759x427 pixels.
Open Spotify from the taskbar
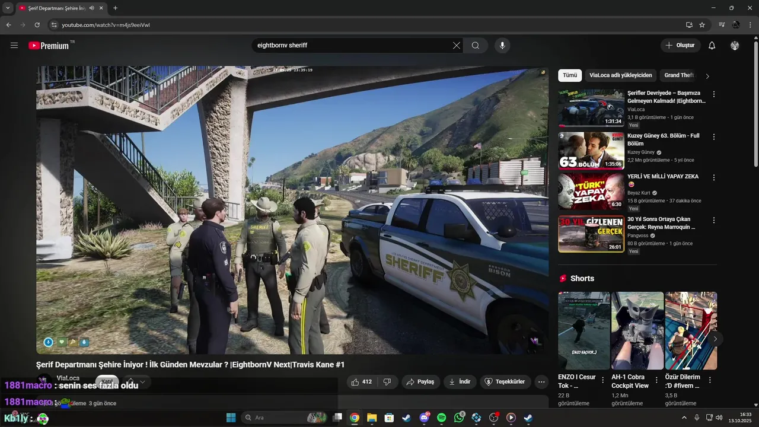coord(441,418)
